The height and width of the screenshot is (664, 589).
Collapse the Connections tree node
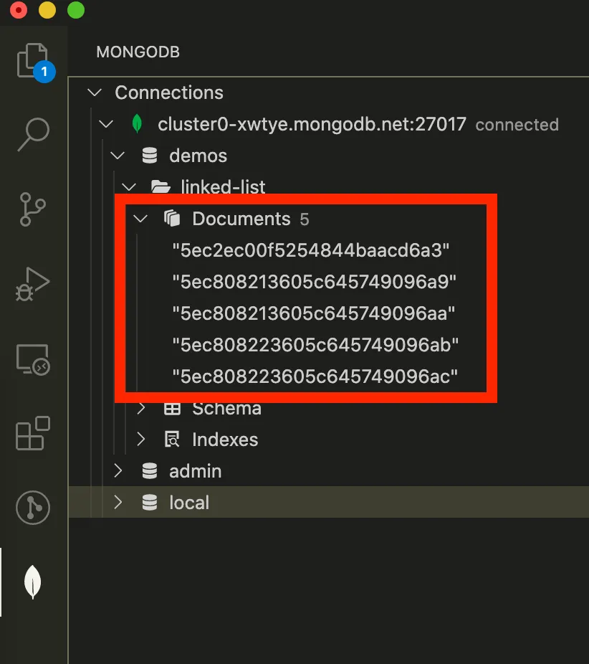point(94,93)
